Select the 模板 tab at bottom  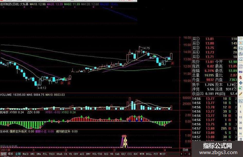[x=11, y=154]
